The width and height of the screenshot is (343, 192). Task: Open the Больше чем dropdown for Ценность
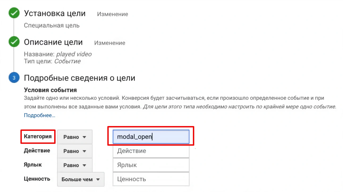[81, 179]
